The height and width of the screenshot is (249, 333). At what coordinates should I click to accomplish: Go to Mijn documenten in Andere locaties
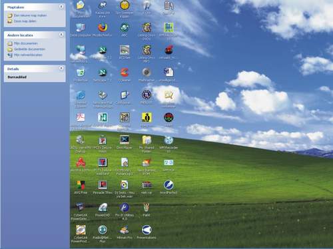click(x=26, y=43)
